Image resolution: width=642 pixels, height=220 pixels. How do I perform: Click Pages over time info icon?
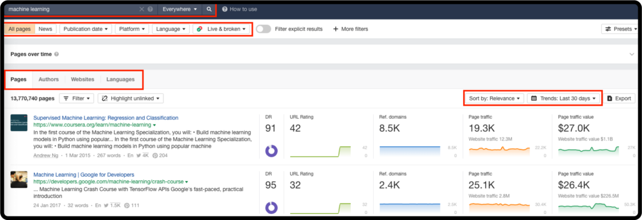(x=56, y=54)
